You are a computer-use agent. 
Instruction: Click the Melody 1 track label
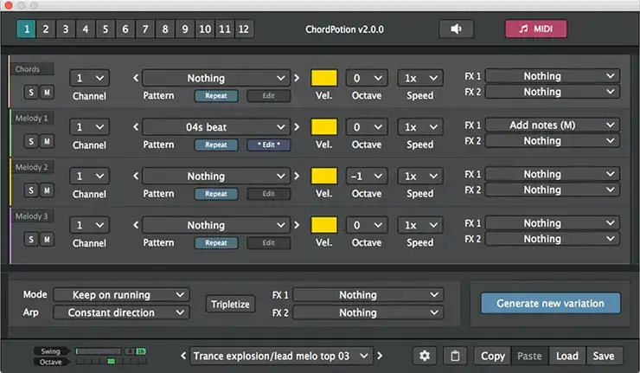pyautogui.click(x=32, y=118)
